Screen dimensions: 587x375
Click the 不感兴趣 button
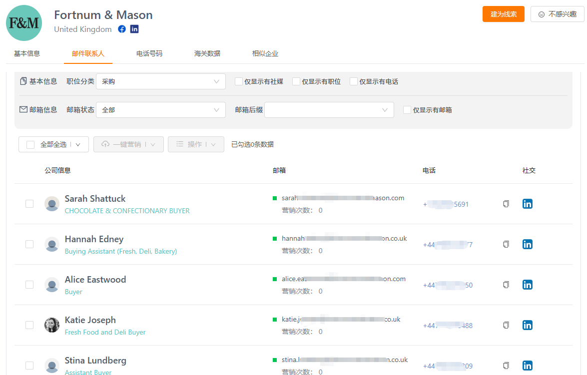pos(558,14)
